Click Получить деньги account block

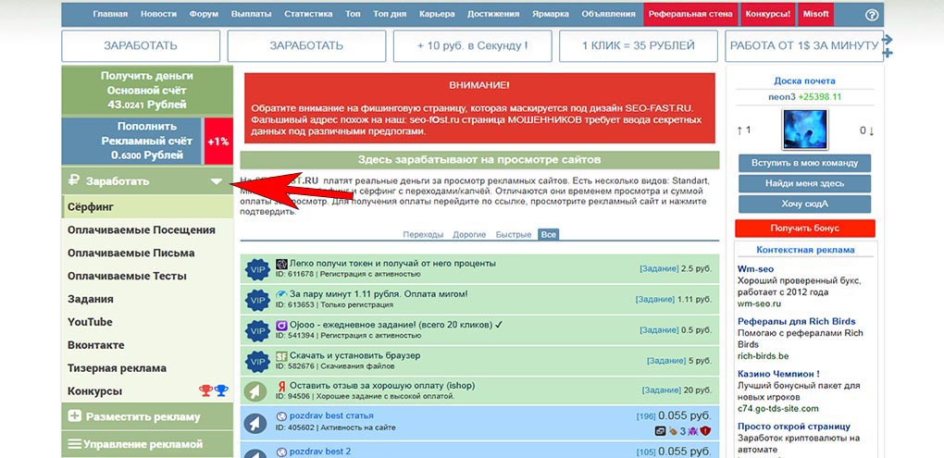pos(147,91)
